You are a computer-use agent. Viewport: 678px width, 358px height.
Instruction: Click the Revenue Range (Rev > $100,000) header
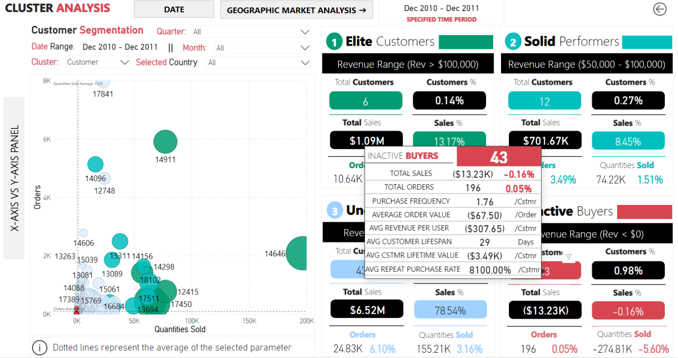click(x=408, y=64)
